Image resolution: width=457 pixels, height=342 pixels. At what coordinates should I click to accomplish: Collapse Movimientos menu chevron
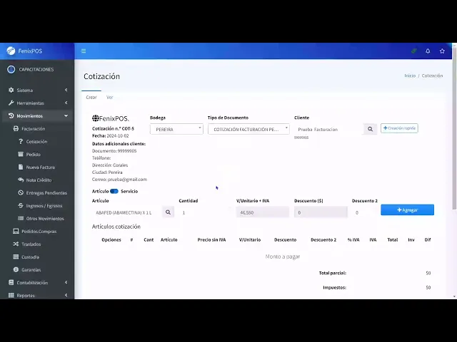[x=66, y=115]
